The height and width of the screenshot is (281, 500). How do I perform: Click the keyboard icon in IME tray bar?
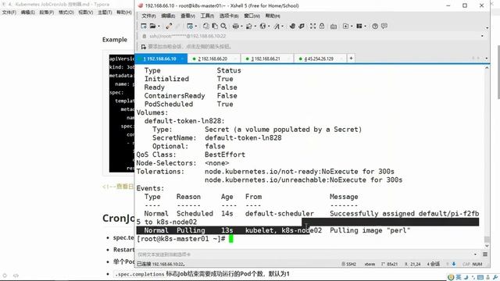480,277
